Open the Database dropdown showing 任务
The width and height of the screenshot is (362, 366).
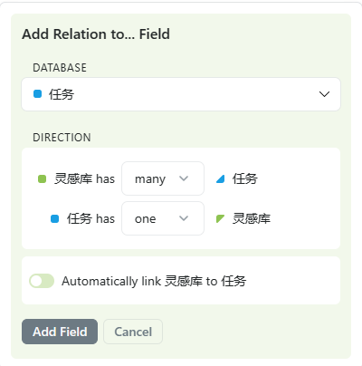pyautogui.click(x=181, y=94)
